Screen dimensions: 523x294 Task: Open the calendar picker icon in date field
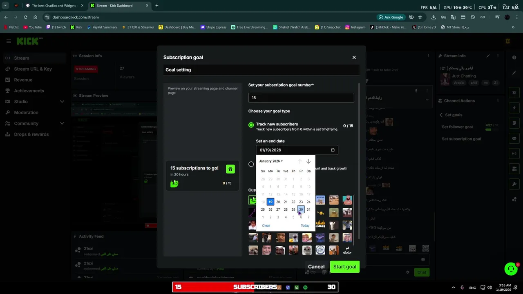333,150
